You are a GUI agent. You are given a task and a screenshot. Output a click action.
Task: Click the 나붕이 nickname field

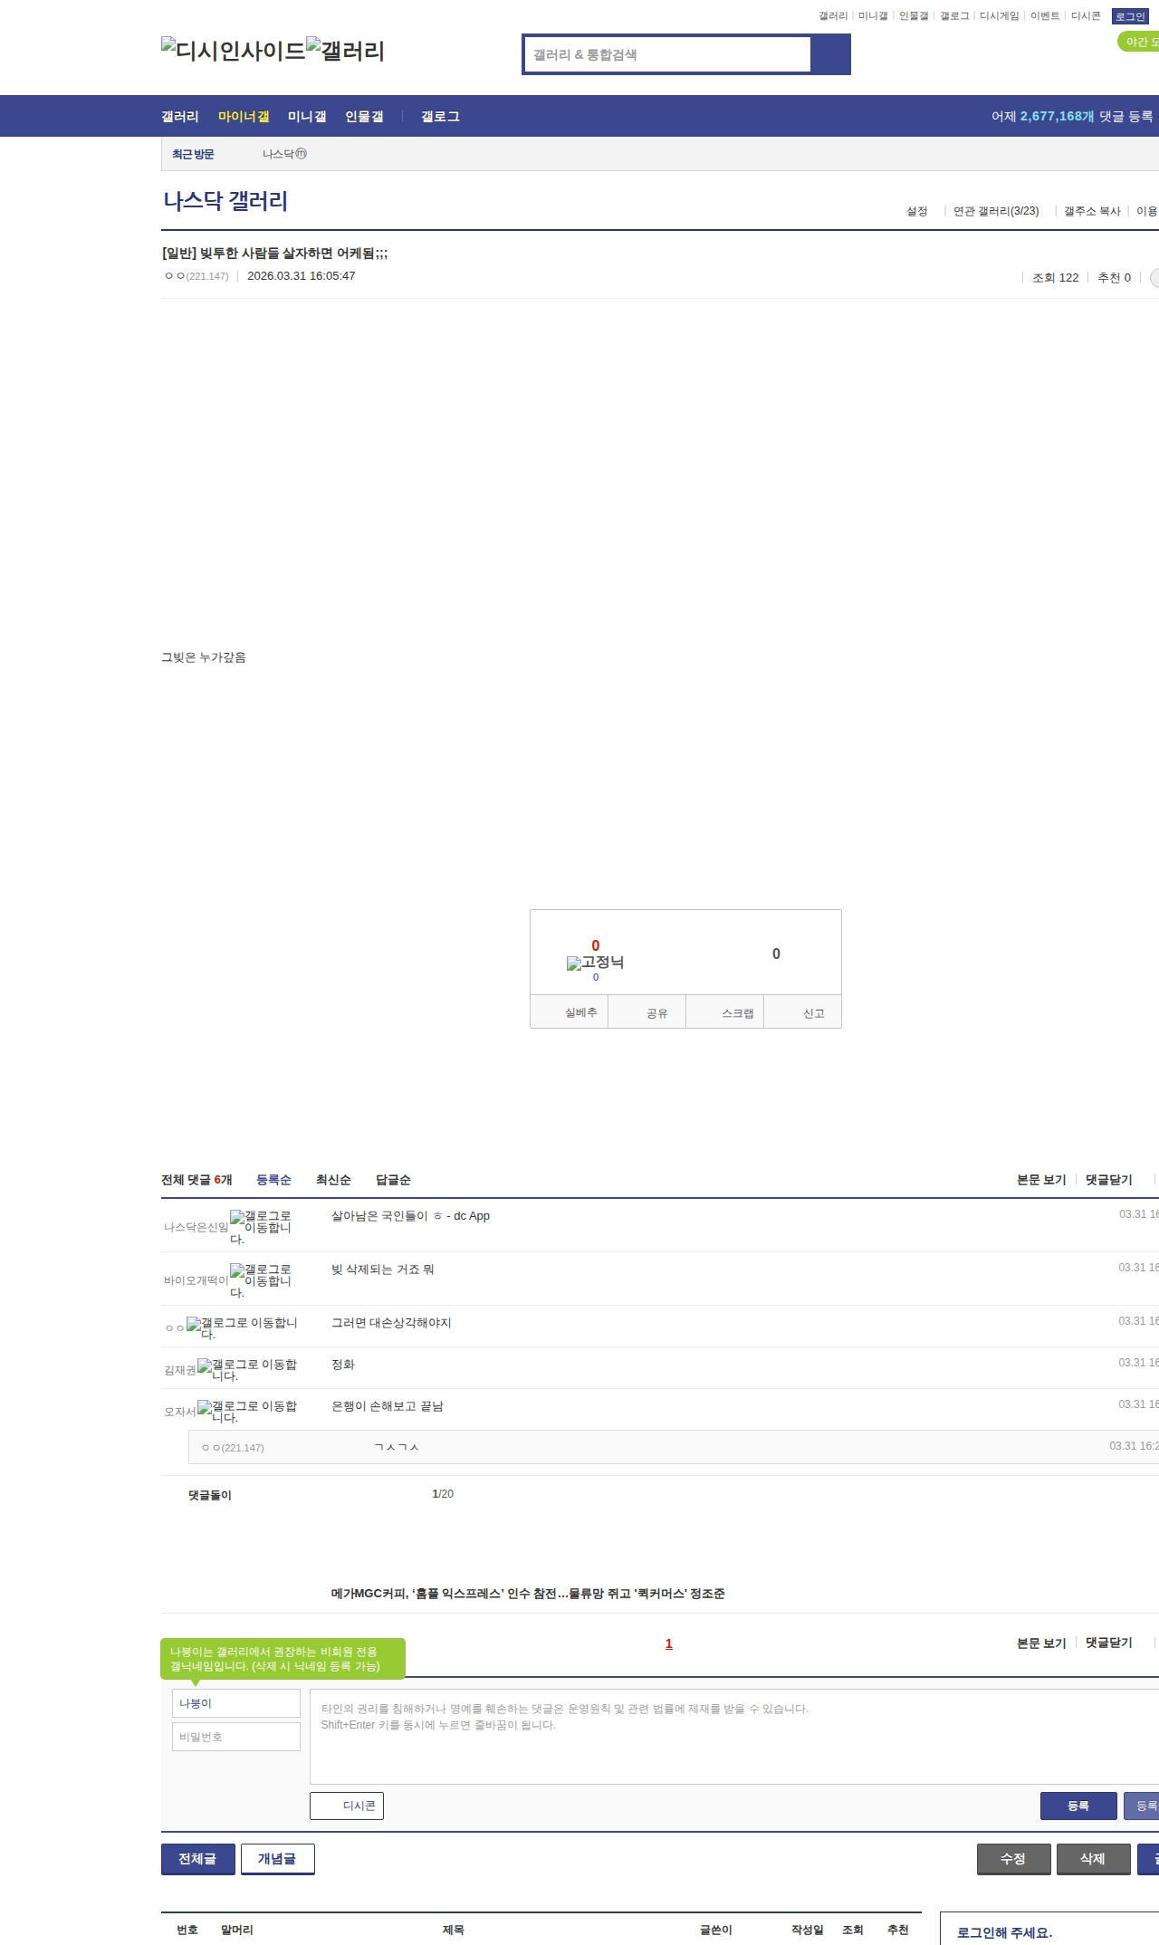pyautogui.click(x=236, y=1703)
